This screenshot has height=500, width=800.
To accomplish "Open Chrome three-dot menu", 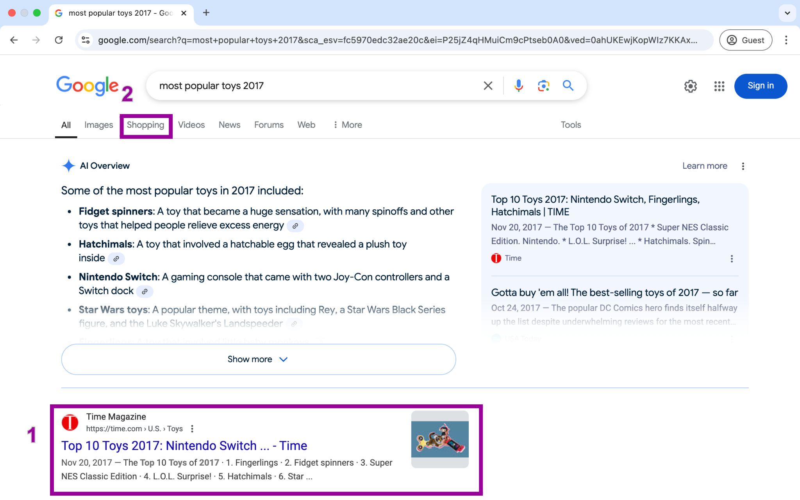I will coord(786,40).
